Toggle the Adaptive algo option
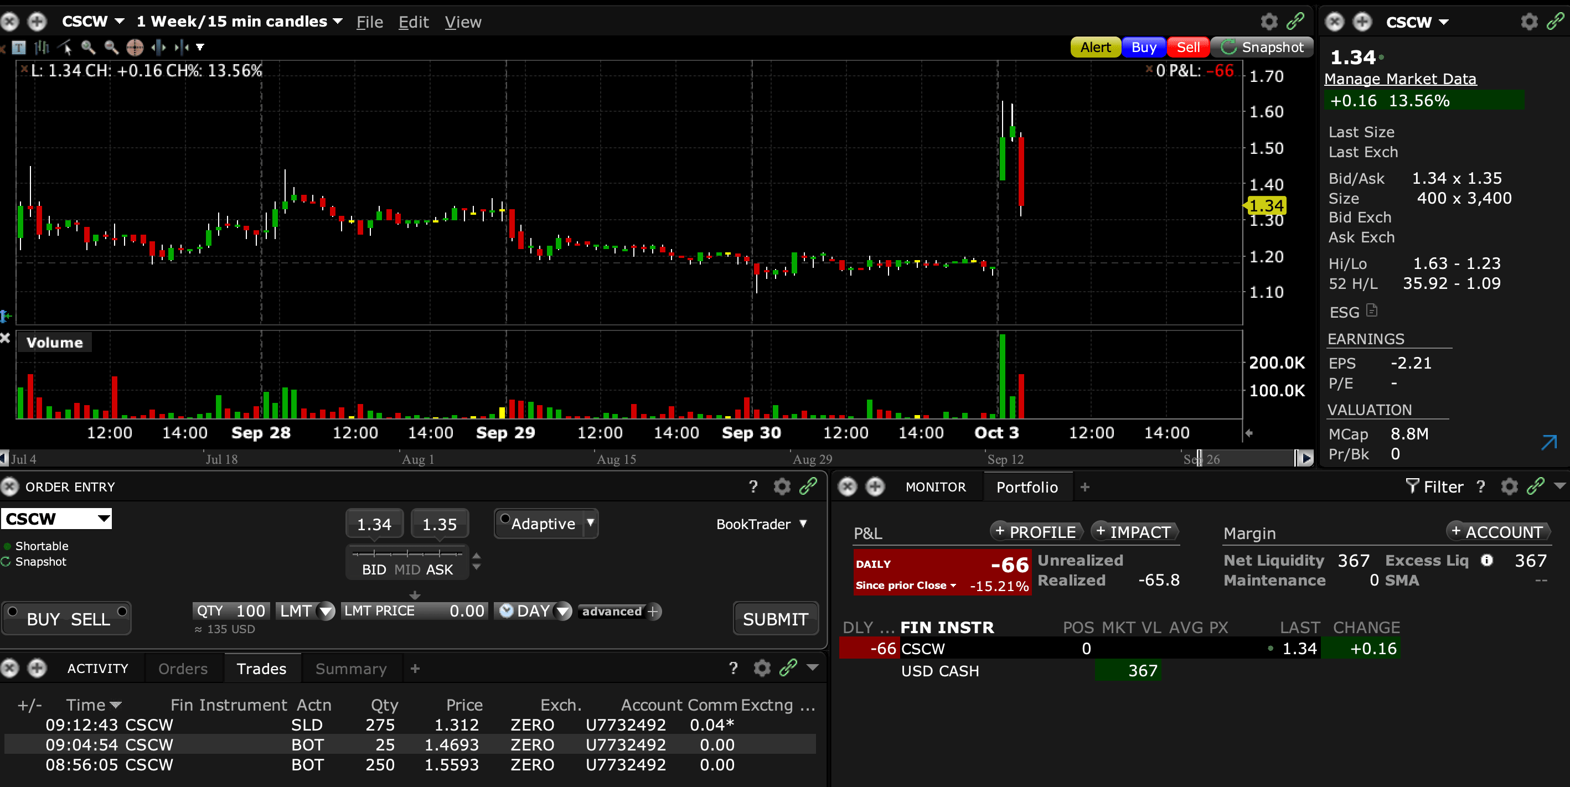Viewport: 1570px width, 787px height. [505, 519]
